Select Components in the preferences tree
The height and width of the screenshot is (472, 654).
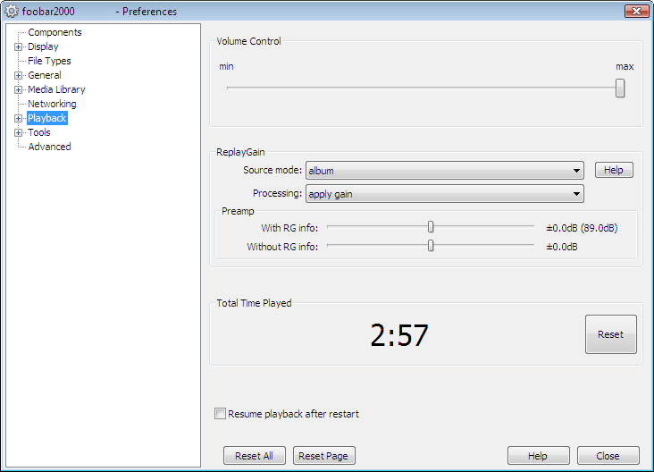click(54, 32)
